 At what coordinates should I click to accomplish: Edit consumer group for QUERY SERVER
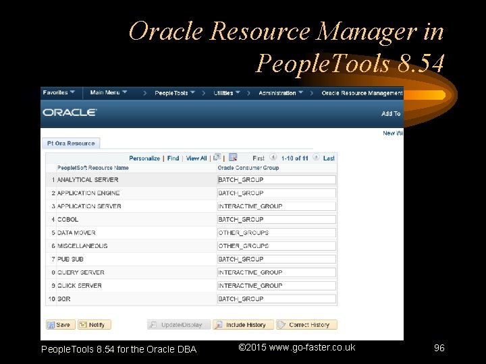(x=277, y=272)
